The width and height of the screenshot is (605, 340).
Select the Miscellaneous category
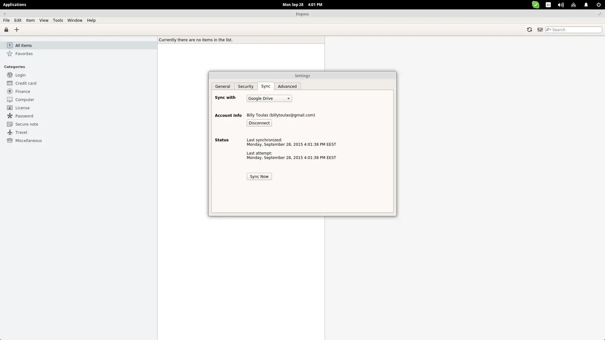tap(79, 140)
